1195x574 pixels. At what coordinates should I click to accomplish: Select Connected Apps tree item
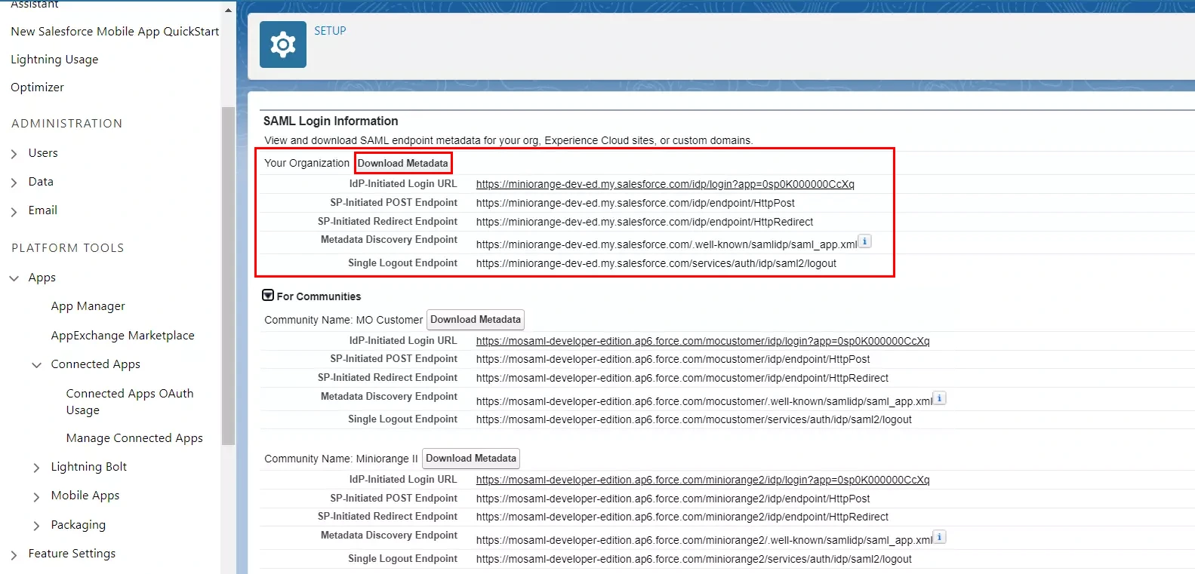[x=96, y=364]
